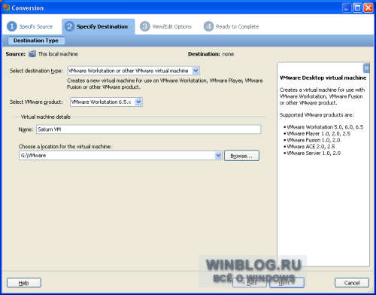Close the Conversion window

pyautogui.click(x=368, y=8)
